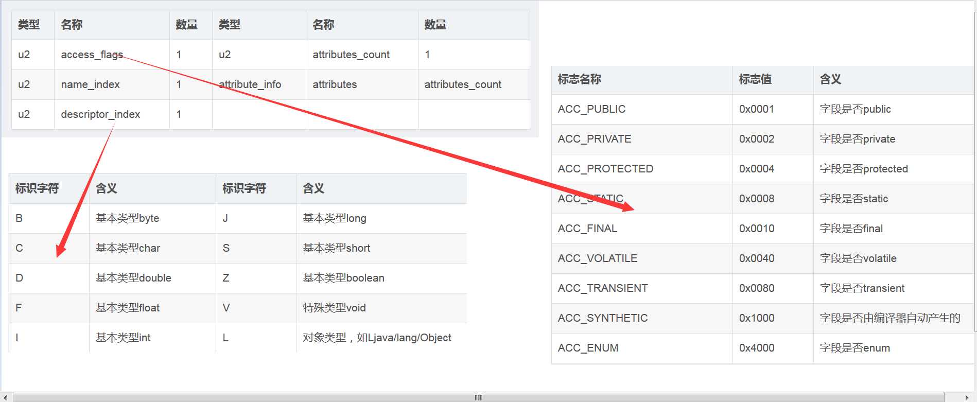
Task: Click descriptor character Z
Action: [x=225, y=278]
